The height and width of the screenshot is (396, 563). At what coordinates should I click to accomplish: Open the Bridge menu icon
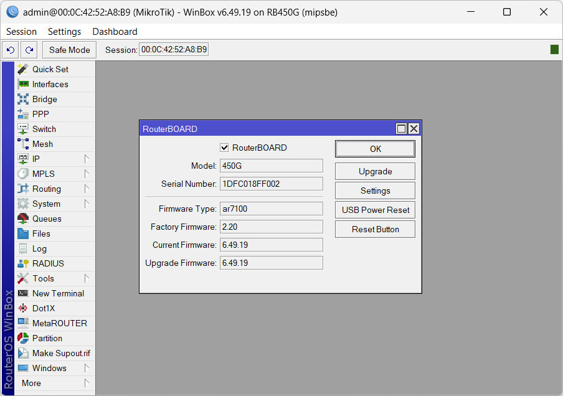[23, 99]
